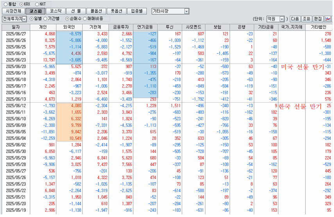Click the 다음 button
This screenshot has width=334, height=217.
(x=295, y=19)
